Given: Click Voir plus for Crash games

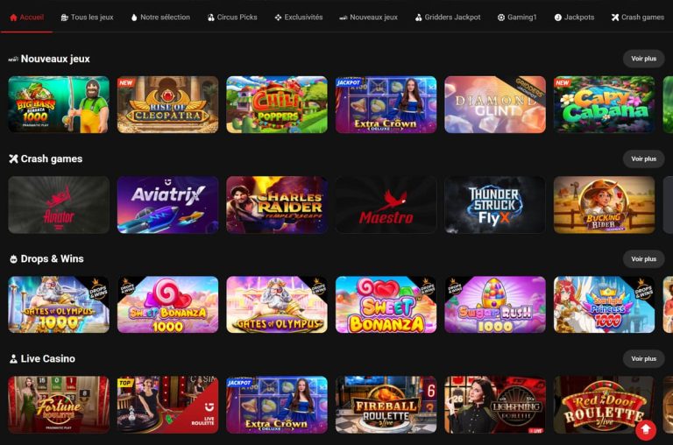Looking at the screenshot, I should tap(643, 159).
